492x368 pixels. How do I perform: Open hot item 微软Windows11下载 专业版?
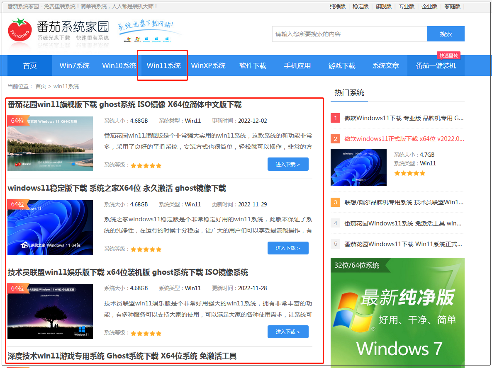pos(404,118)
